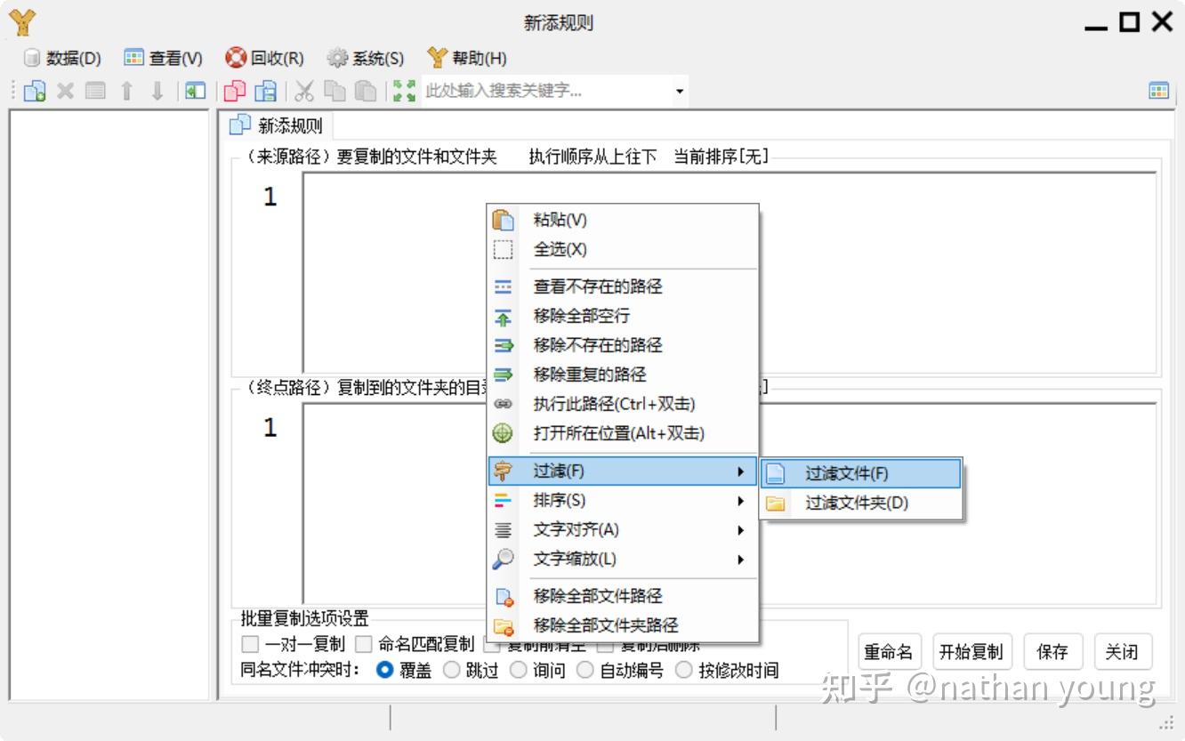The width and height of the screenshot is (1185, 741).
Task: Select the 覆盖 radio button
Action: pos(385,671)
